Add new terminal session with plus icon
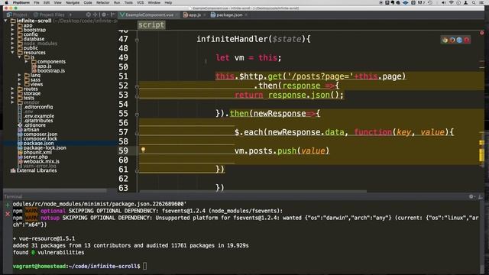489x275 pixels. coord(8,205)
